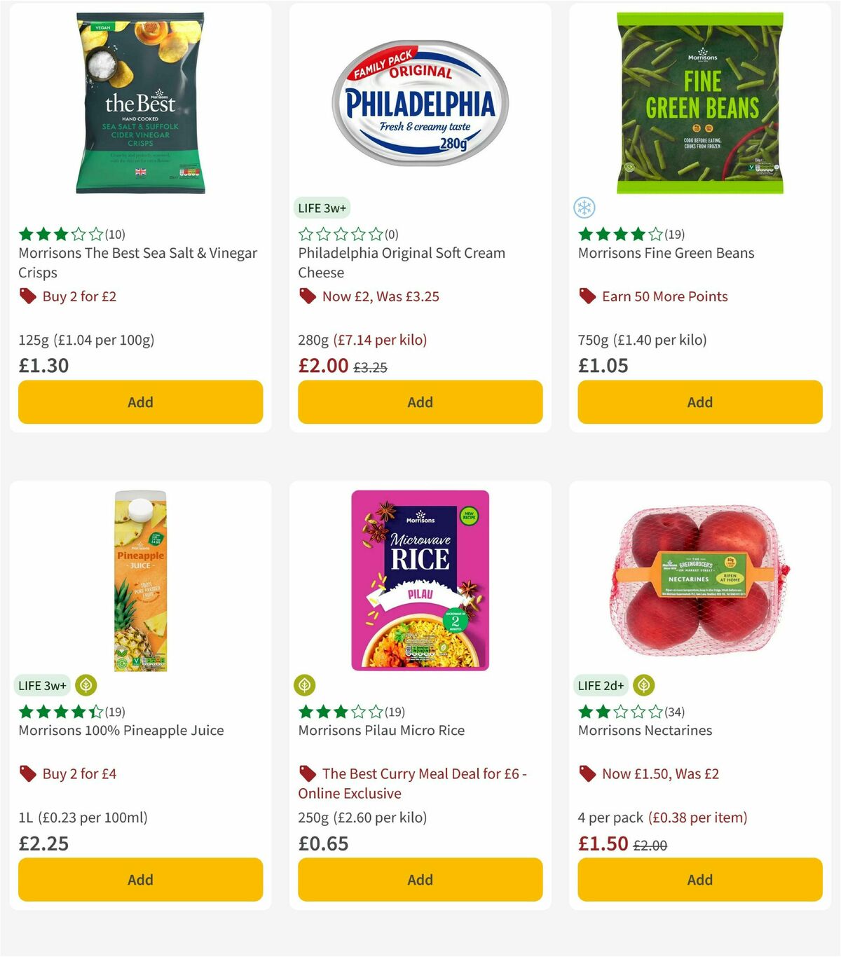841x957 pixels.
Task: Select the green leaf icon beside LIFE 3w+ badge
Action: coord(85,685)
